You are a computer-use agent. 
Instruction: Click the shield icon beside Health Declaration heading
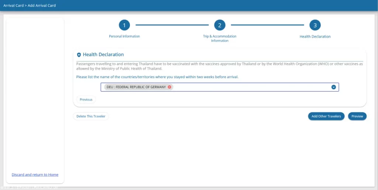coord(79,55)
